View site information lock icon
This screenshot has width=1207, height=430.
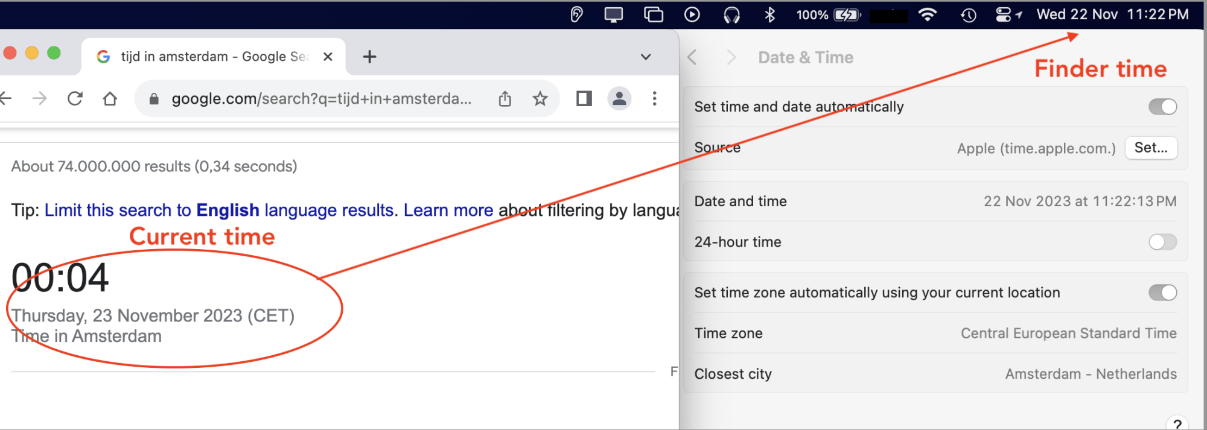click(x=154, y=99)
